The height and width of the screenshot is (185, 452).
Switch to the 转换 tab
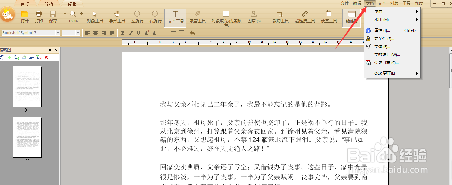coord(49,4)
